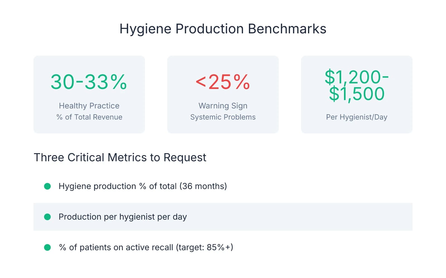Select the highlighted gray metric row
Image resolution: width=446 pixels, height=278 pixels.
point(223,217)
